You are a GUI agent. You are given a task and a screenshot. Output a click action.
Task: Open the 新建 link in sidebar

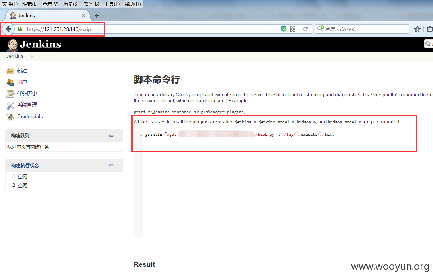click(22, 70)
